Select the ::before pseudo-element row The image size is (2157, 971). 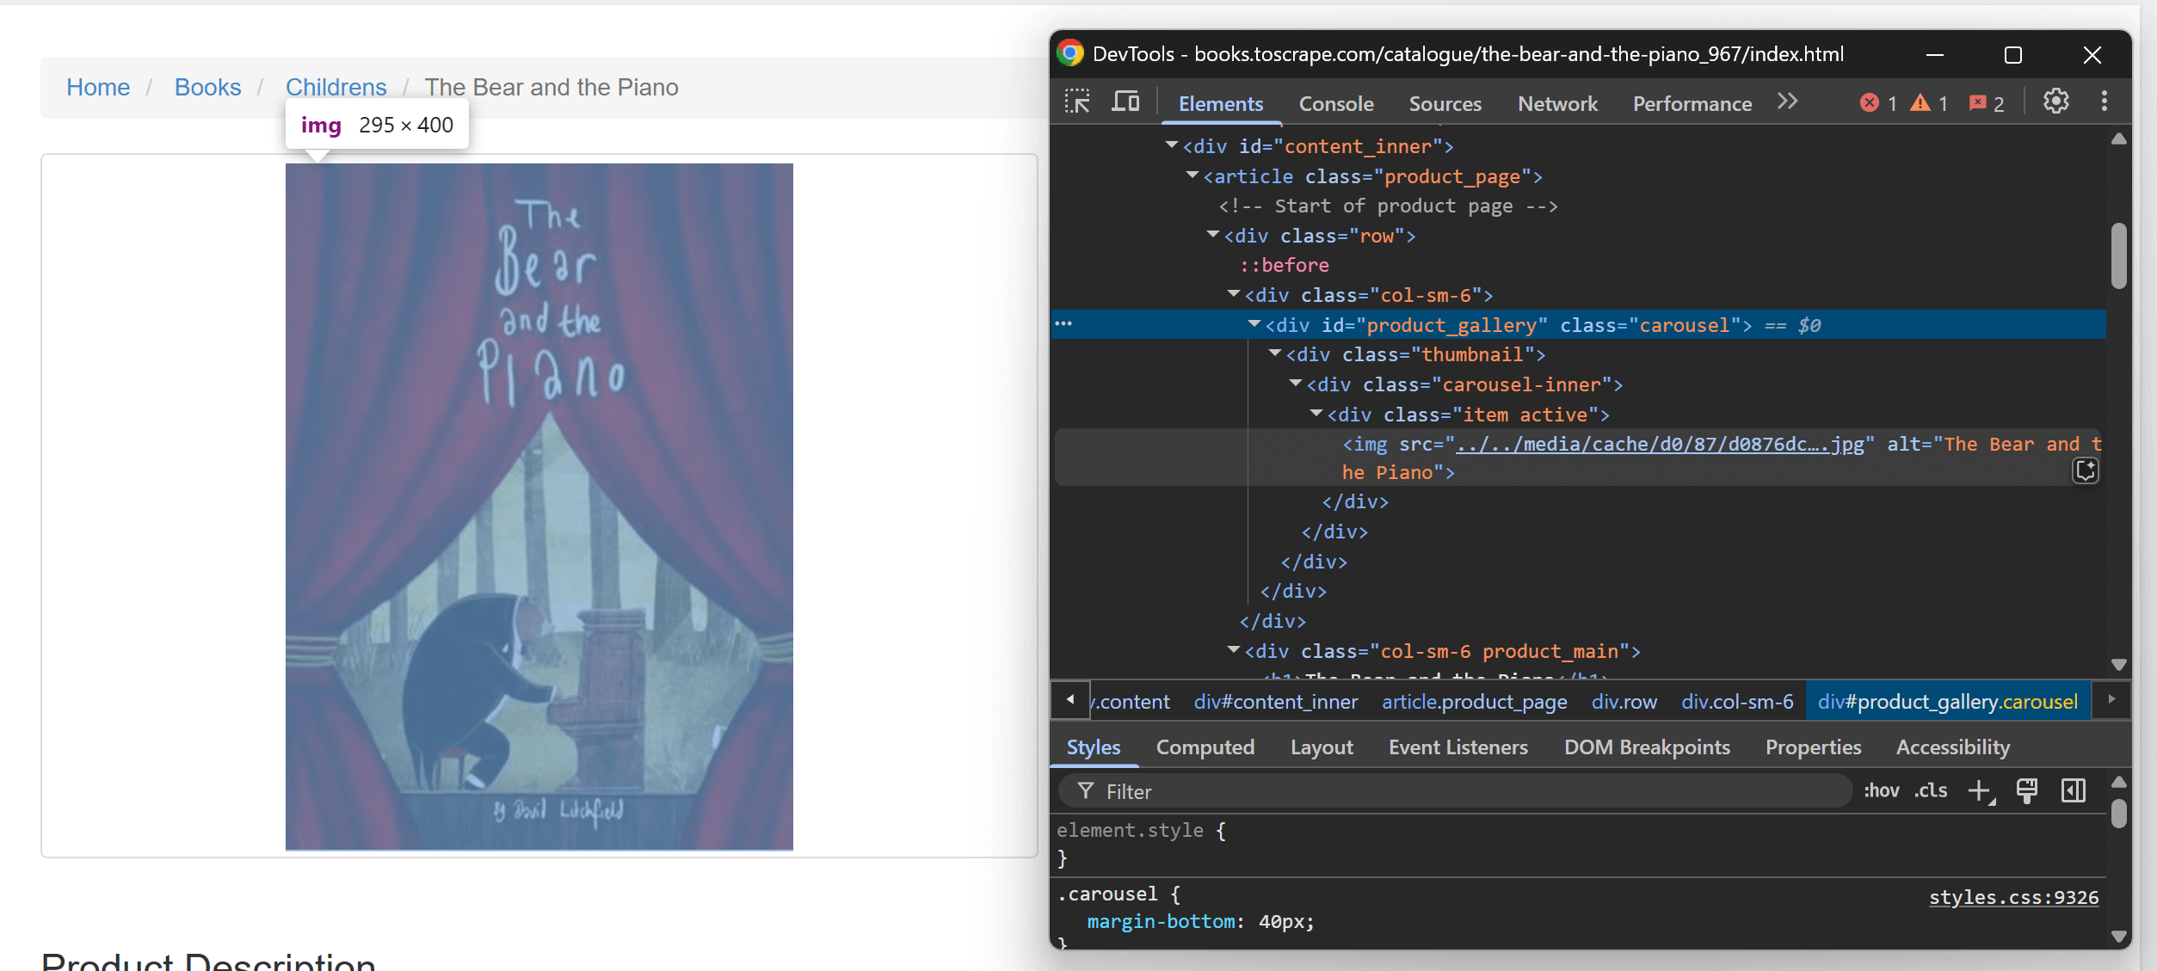click(1284, 265)
